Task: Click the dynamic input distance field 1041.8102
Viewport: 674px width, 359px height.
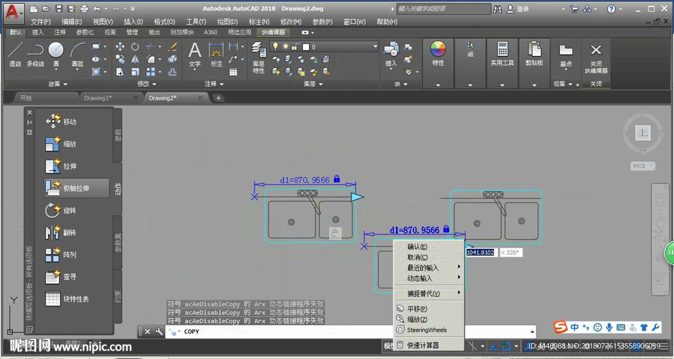Action: coord(480,252)
